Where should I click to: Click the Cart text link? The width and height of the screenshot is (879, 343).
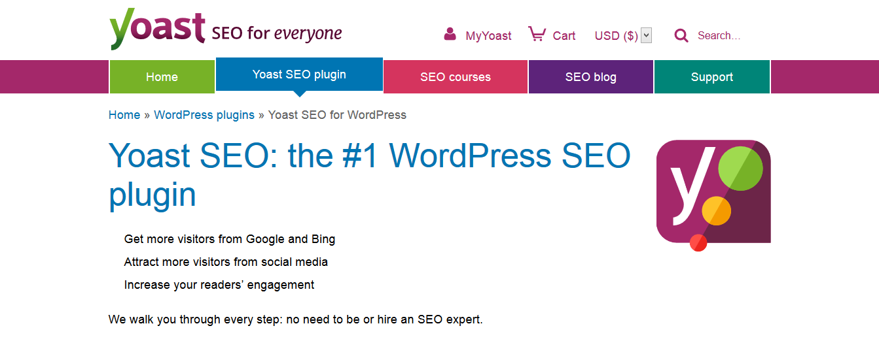pyautogui.click(x=564, y=36)
